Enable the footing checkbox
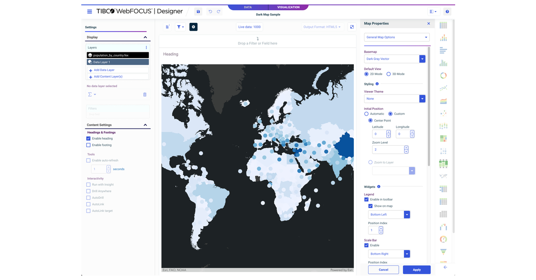This screenshot has height=280, width=536. (88, 145)
